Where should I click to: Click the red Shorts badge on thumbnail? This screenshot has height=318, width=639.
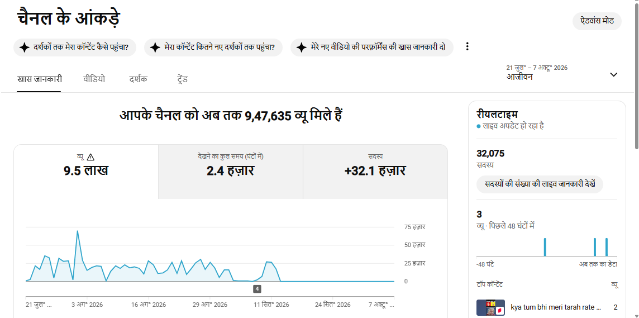(500, 311)
